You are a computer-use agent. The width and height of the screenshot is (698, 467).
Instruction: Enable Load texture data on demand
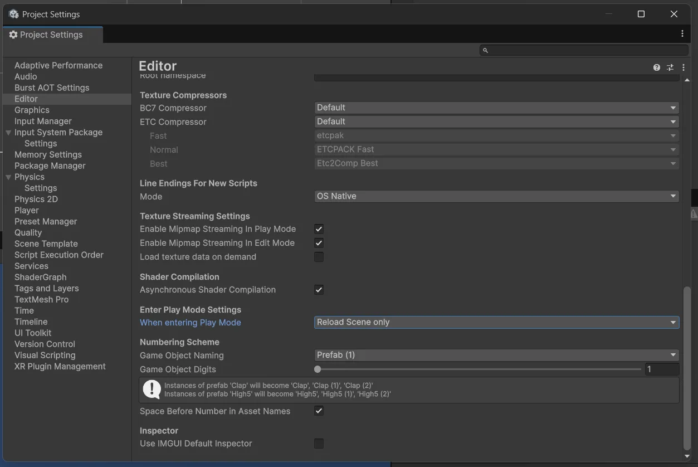[x=319, y=257]
